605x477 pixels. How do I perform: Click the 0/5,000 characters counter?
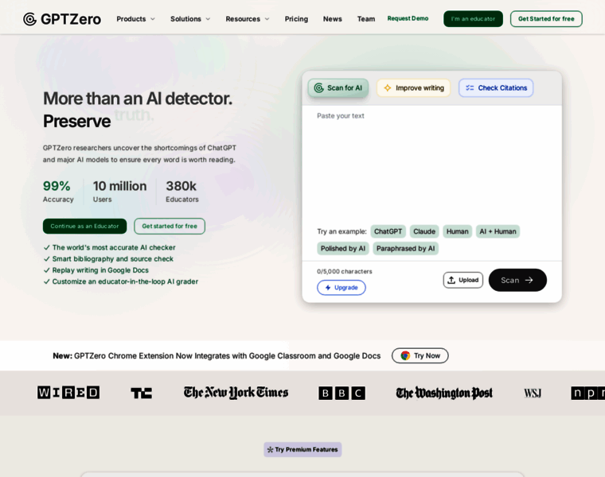point(345,271)
